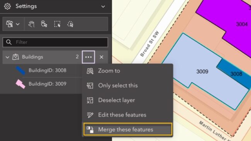This screenshot has width=251, height=141.
Task: Click the Edit features pencil icon
Action: click(x=90, y=115)
